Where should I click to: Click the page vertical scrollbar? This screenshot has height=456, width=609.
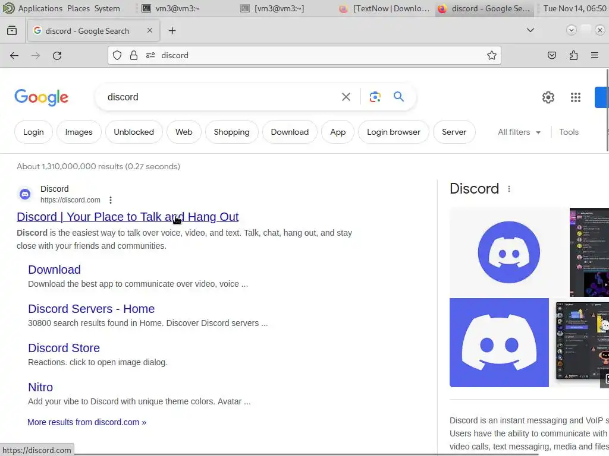pos(607,110)
